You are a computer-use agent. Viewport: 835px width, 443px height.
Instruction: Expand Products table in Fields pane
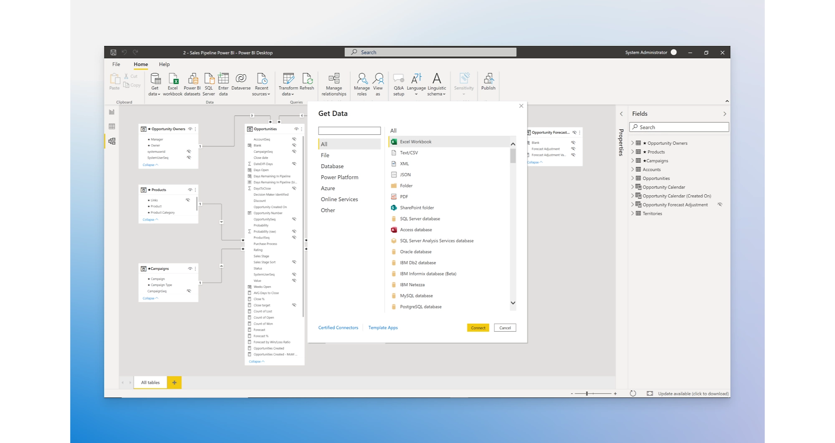pyautogui.click(x=633, y=152)
